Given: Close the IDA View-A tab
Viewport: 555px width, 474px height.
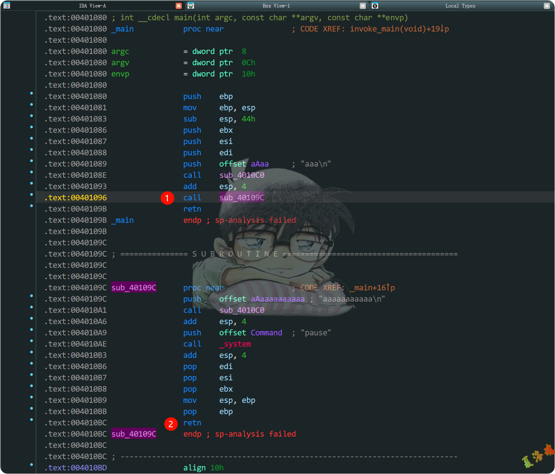Looking at the screenshot, I should pos(179,6).
